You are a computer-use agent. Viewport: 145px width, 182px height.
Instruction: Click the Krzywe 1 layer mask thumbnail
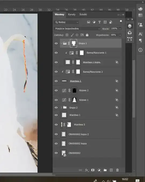[x=74, y=100]
